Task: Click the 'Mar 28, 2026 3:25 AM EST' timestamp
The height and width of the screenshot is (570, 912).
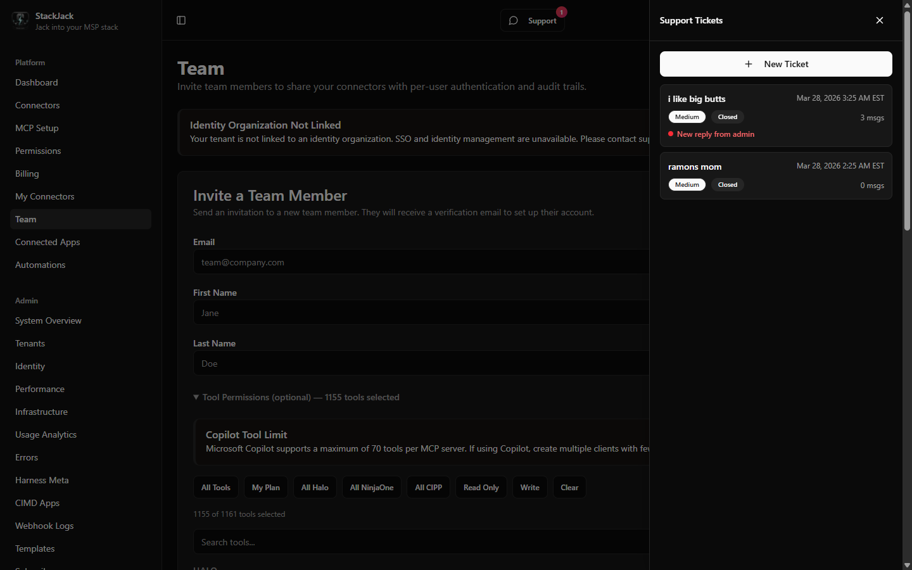Action: (840, 98)
